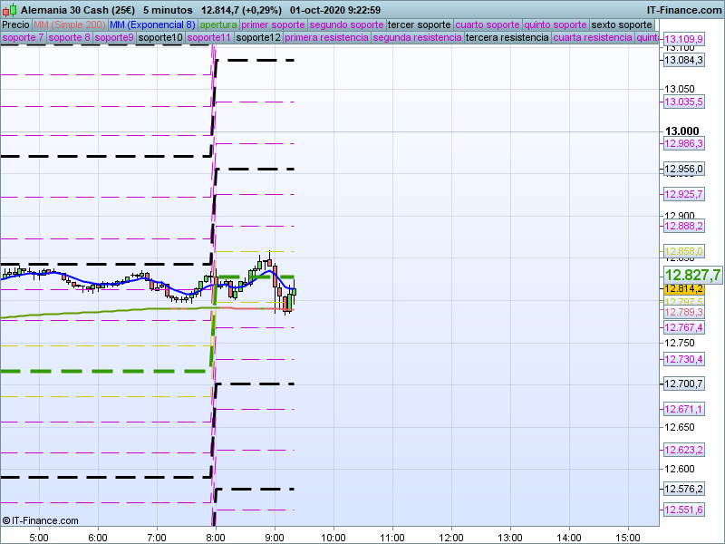
Task: Choose the segunda resistencia legend label
Action: coord(417,37)
